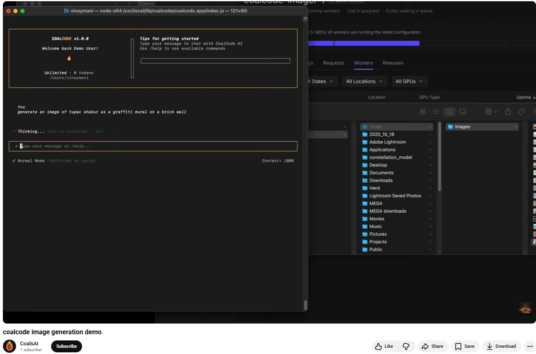536x354 pixels.
Task: Select the Applications folder
Action: click(397, 150)
